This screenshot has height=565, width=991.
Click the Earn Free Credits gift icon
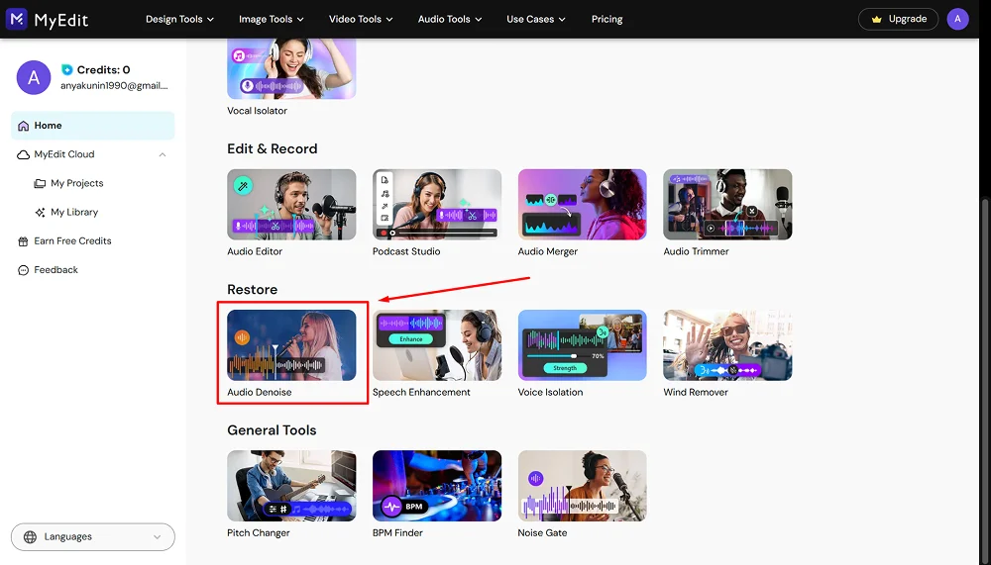point(24,240)
